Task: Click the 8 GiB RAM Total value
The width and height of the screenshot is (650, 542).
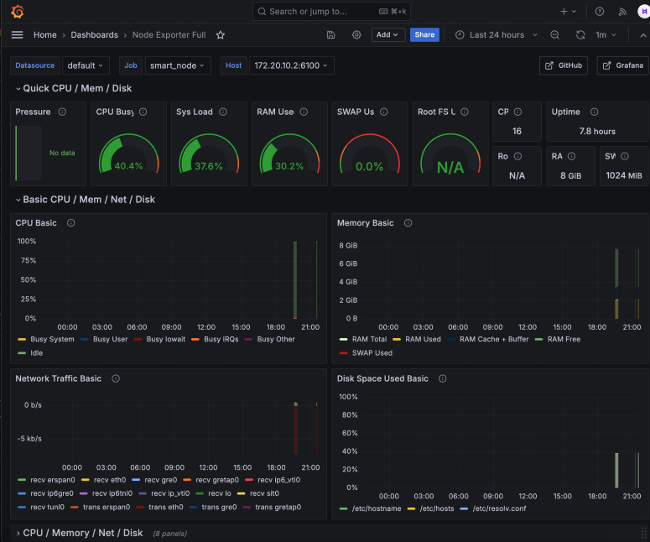Action: [x=570, y=175]
